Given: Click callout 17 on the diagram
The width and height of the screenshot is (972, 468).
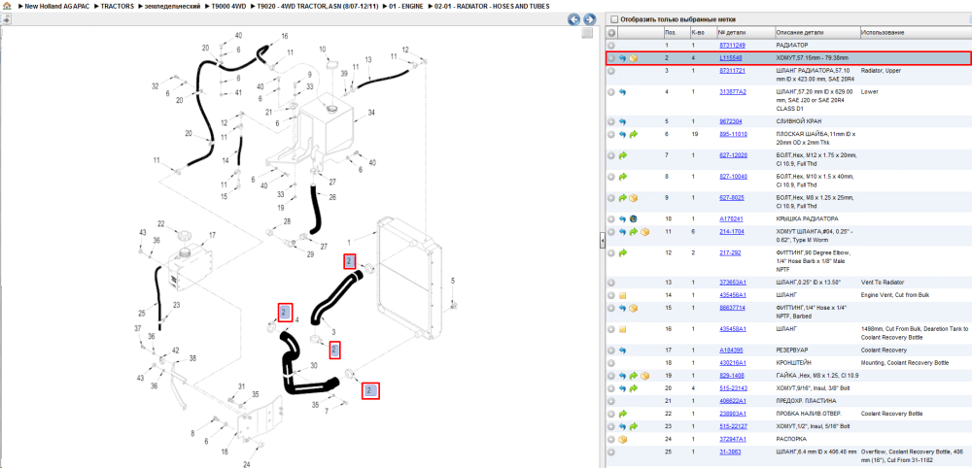Looking at the screenshot, I should [212, 235].
